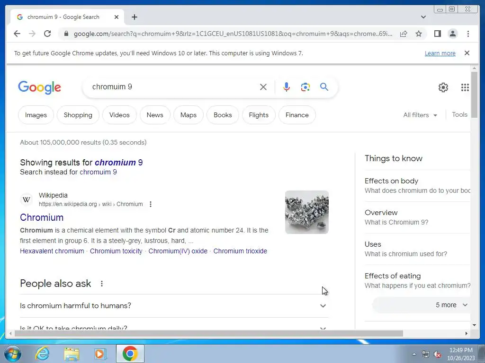Open Wikipedia result options three dots

[x=150, y=204]
